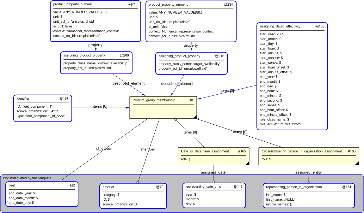Image resolution: width=364 pixels, height=213 pixels.
Task: Select month: $ in representing_date_time node
Action: 192,199
